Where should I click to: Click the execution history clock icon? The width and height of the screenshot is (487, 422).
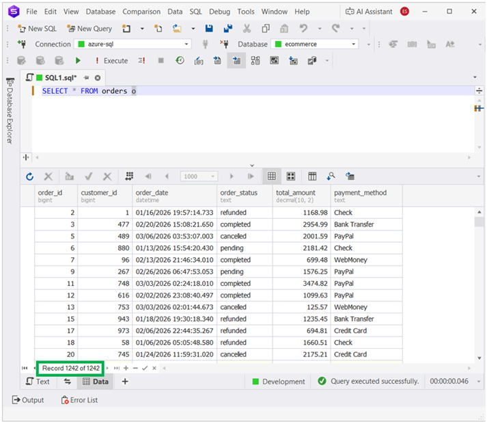180,60
